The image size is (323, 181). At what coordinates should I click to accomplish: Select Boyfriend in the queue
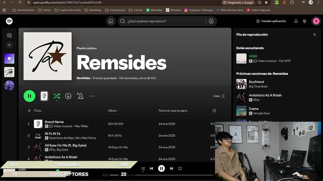coord(256,82)
